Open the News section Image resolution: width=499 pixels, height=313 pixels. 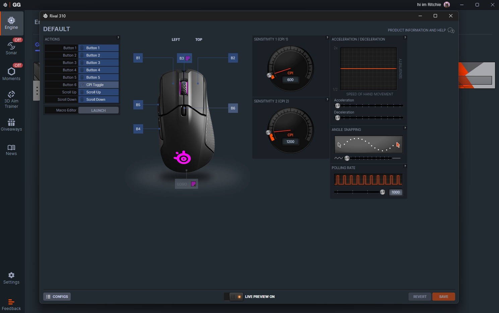point(11,150)
